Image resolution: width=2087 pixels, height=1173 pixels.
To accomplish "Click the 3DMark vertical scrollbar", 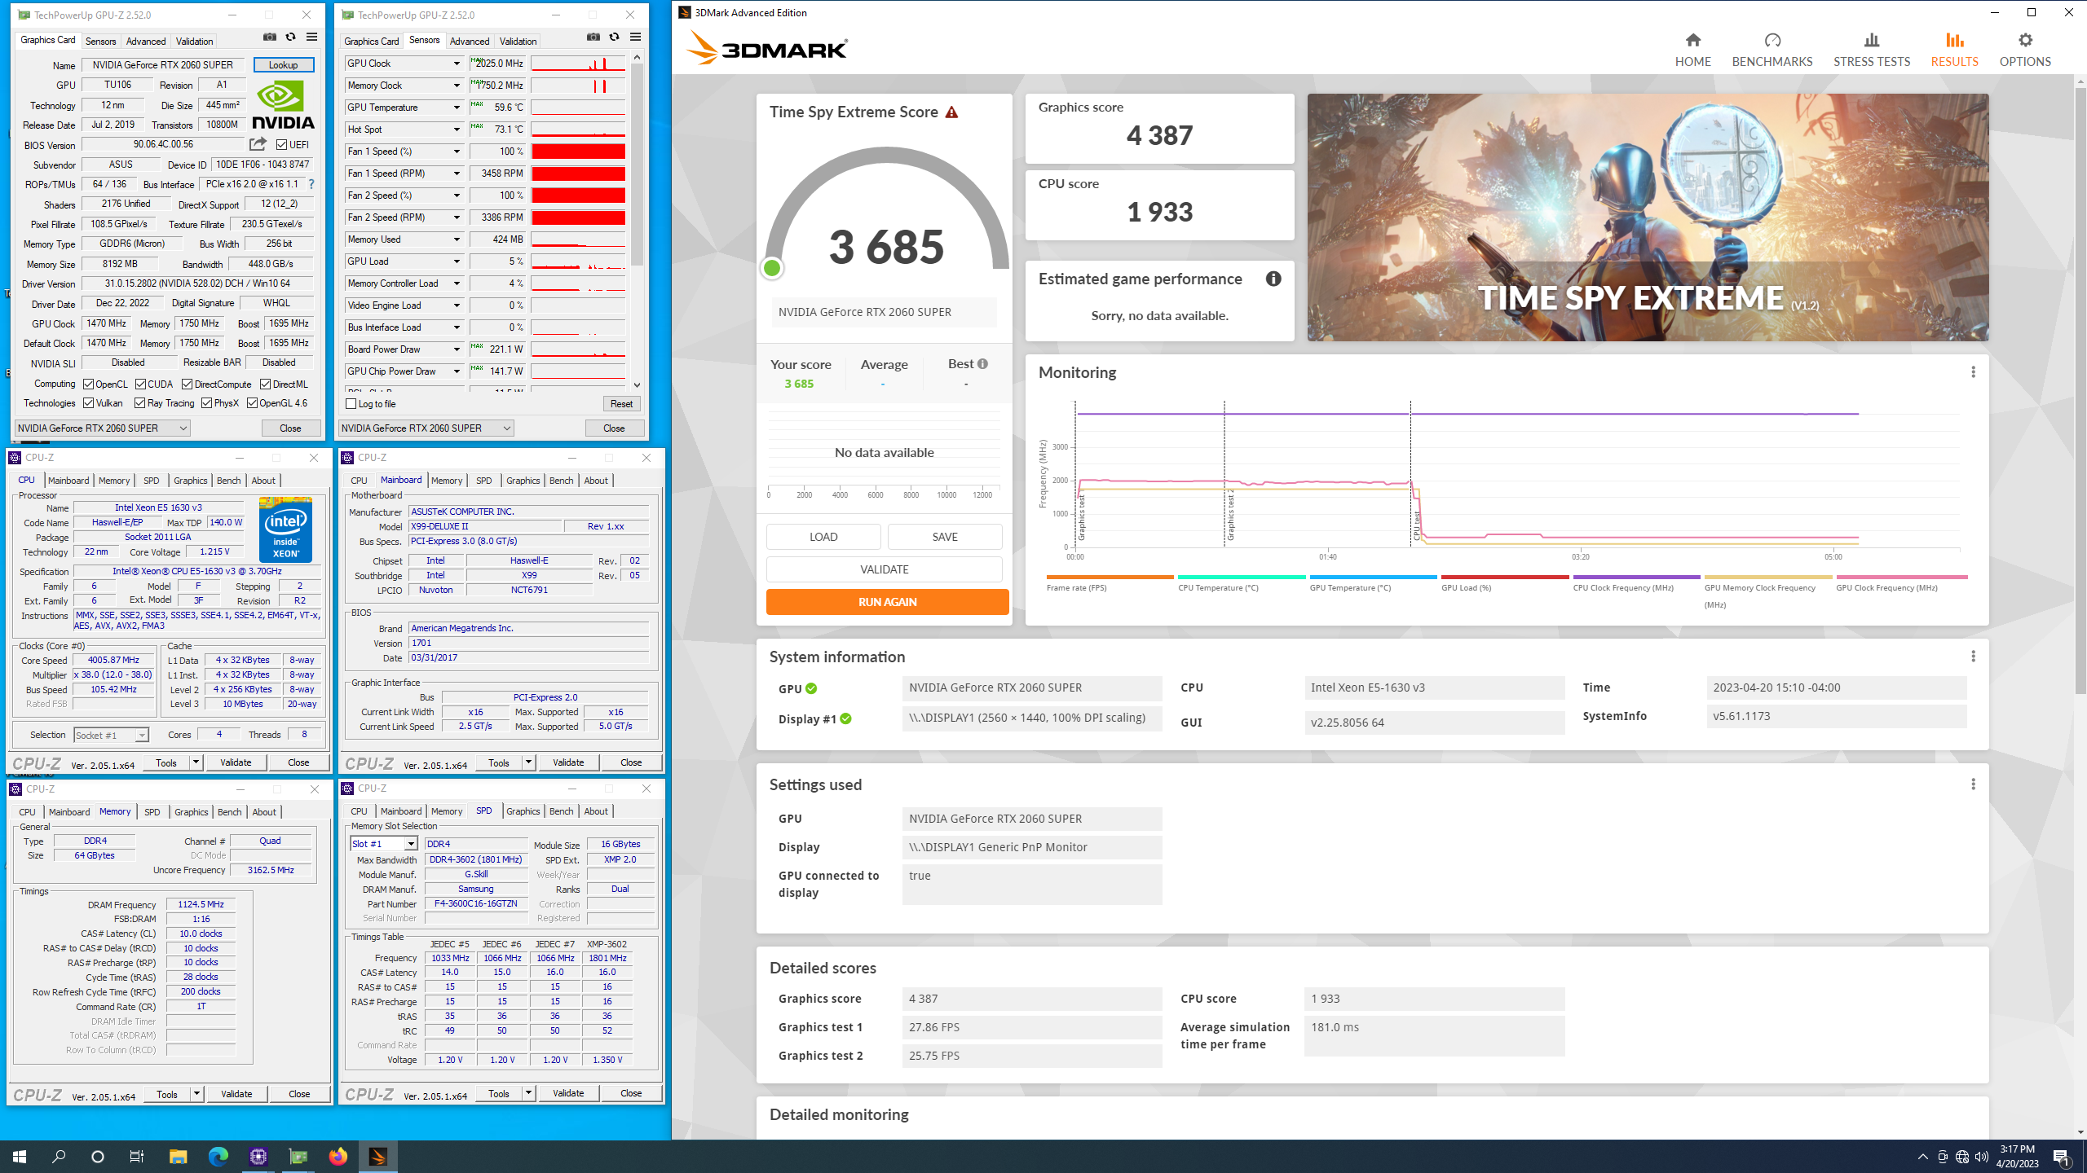I will [2079, 391].
